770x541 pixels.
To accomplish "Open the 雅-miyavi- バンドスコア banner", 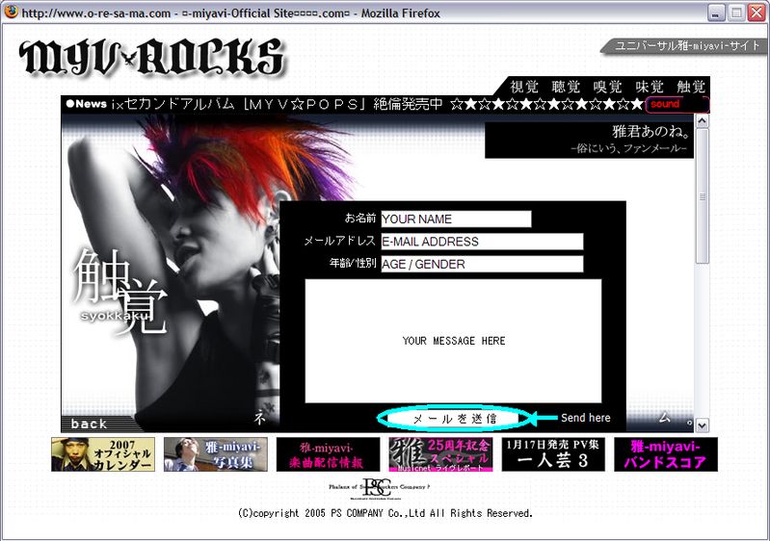I will pos(666,454).
